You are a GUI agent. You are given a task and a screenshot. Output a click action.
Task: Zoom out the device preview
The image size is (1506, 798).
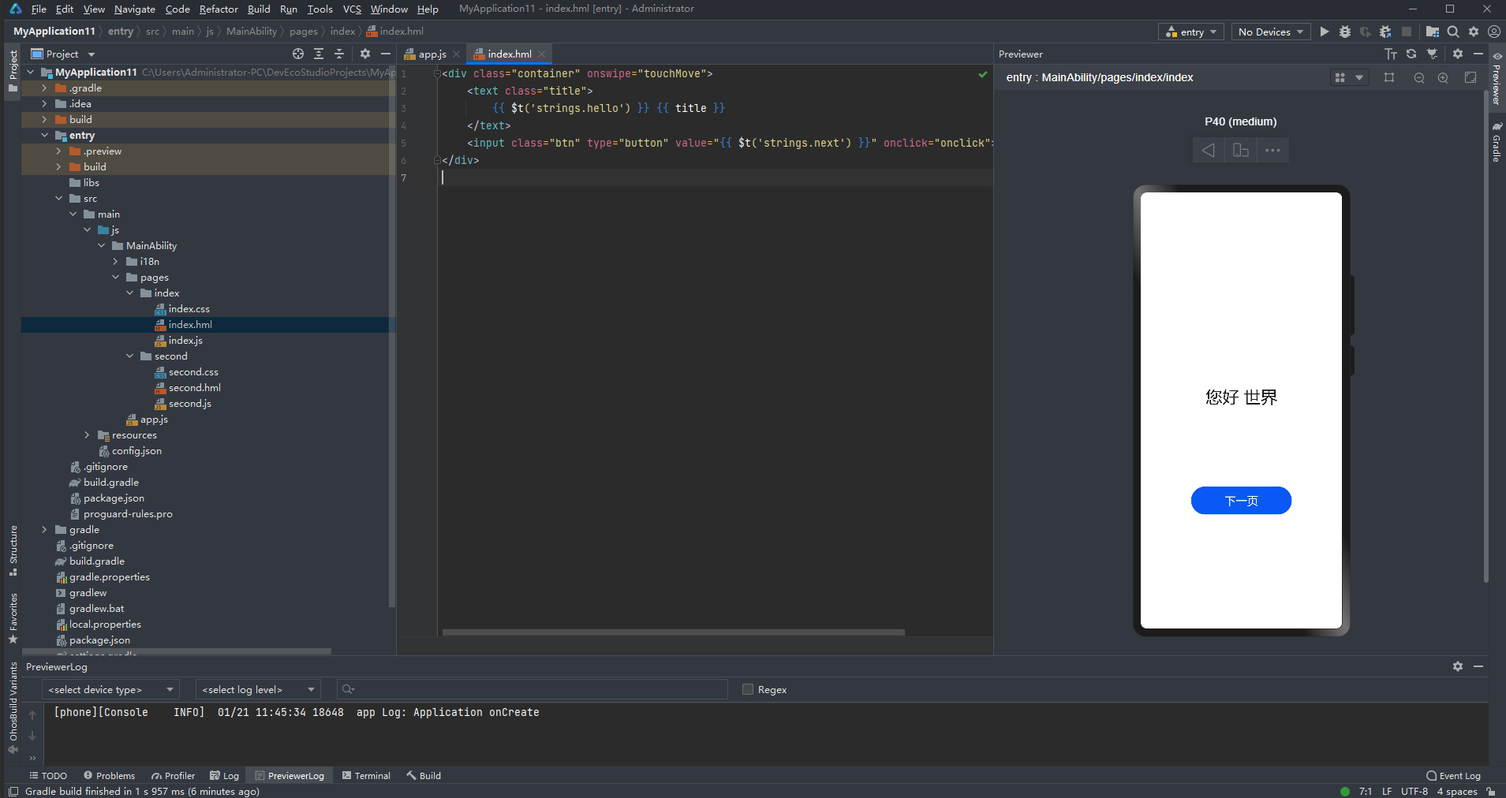coord(1419,77)
